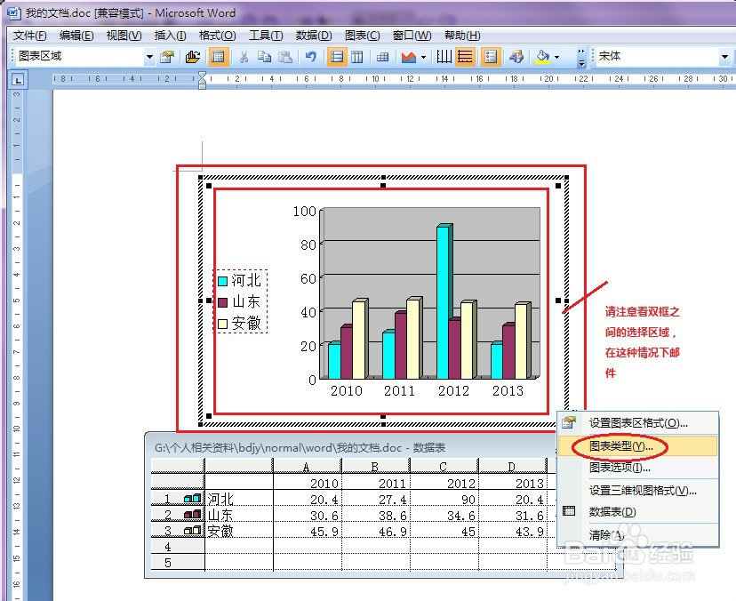Toggle Value Axis Gridlines button
736x601 pixels.
coord(465,57)
